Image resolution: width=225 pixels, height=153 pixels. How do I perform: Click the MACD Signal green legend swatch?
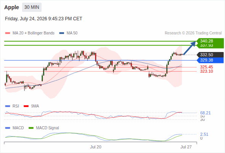[31, 128]
